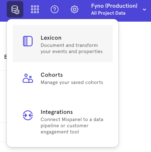151x152 pixels.
Task: Click the Integrations arrows circle icon
Action: click(28, 115)
